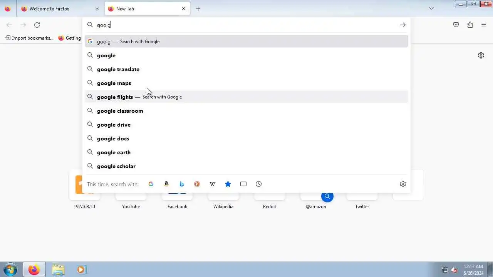
Task: Pick the google classroom suggestion
Action: tap(246, 111)
